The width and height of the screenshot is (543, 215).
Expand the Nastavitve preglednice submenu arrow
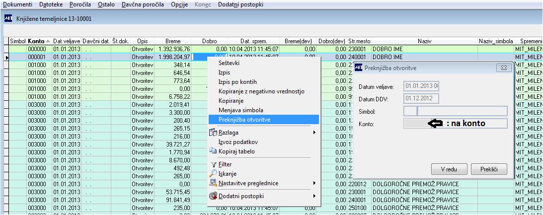pyautogui.click(x=314, y=183)
